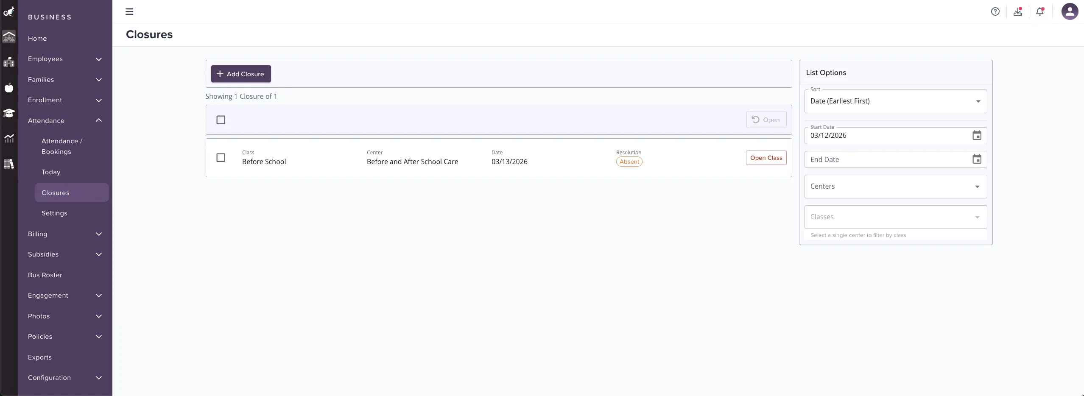Tick the Before School closure row checkbox
The width and height of the screenshot is (1084, 396).
pyautogui.click(x=221, y=157)
